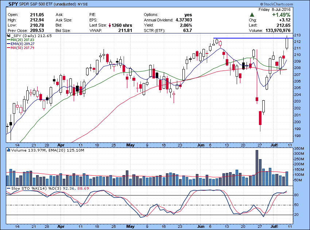Viewport: 310px width, 230px height.
Task: Select the Yield value 2.06%
Action: (186, 25)
